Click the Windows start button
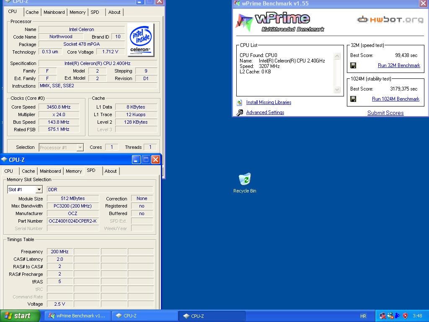The width and height of the screenshot is (429, 322). [x=20, y=316]
